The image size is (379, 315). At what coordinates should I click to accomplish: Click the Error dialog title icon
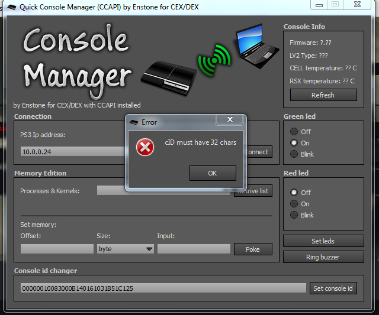(x=134, y=122)
